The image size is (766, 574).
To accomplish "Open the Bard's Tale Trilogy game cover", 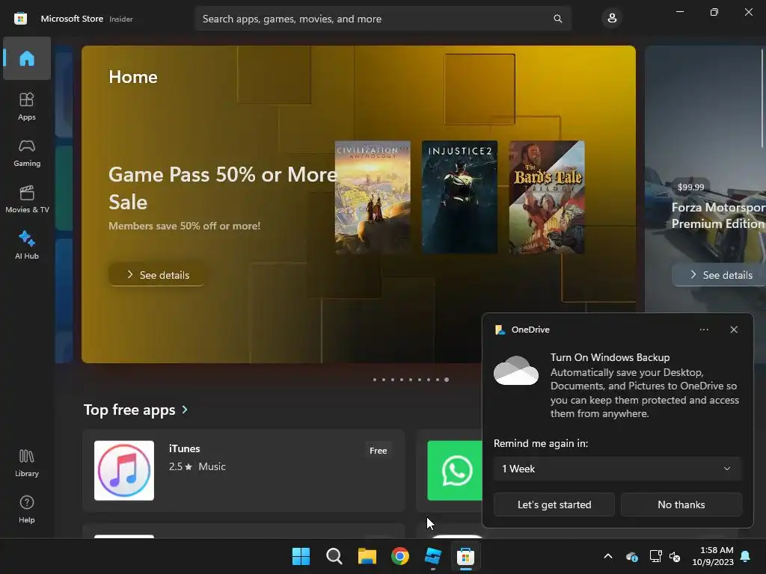I will click(x=547, y=197).
